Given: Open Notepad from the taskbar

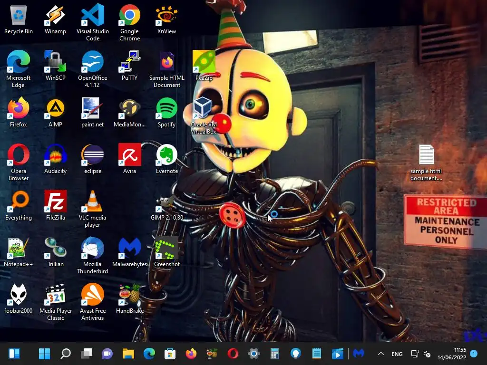Looking at the screenshot, I should [x=316, y=354].
